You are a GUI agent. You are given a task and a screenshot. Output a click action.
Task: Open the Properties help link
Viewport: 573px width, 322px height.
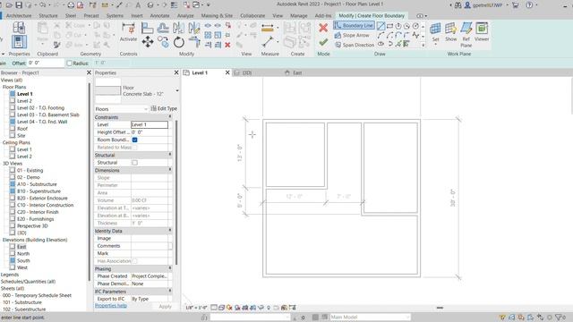pyautogui.click(x=111, y=306)
